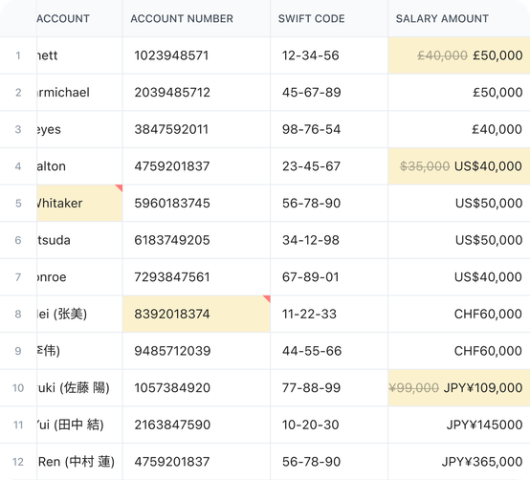Click the JPY¥365,000 salary cell
Screen dimensions: 530x480
[459, 462]
